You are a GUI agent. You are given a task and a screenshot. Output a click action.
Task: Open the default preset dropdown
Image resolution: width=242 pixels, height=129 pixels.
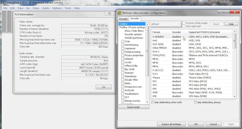click(x=165, y=24)
